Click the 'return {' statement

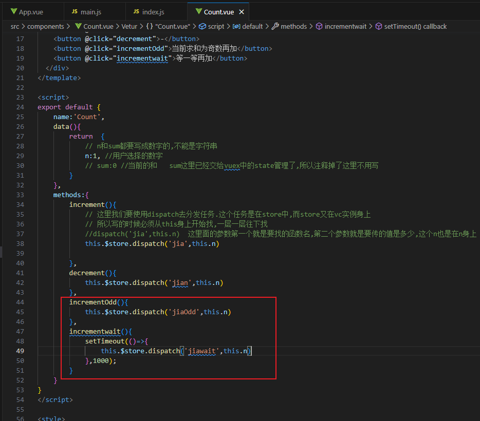[x=87, y=137]
